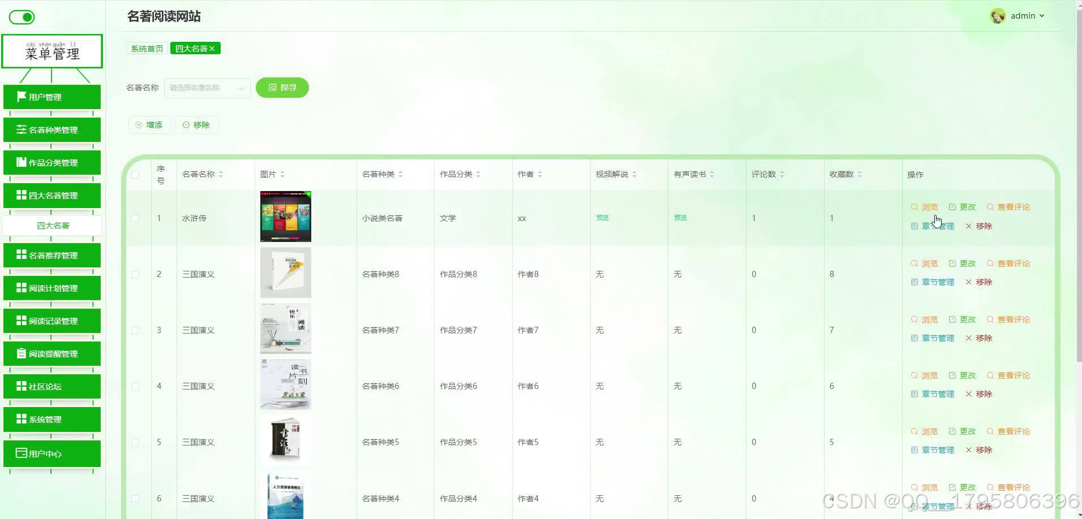This screenshot has width=1082, height=519.
Task: Open the 水浒传 cover thumbnail
Action: coord(286,217)
